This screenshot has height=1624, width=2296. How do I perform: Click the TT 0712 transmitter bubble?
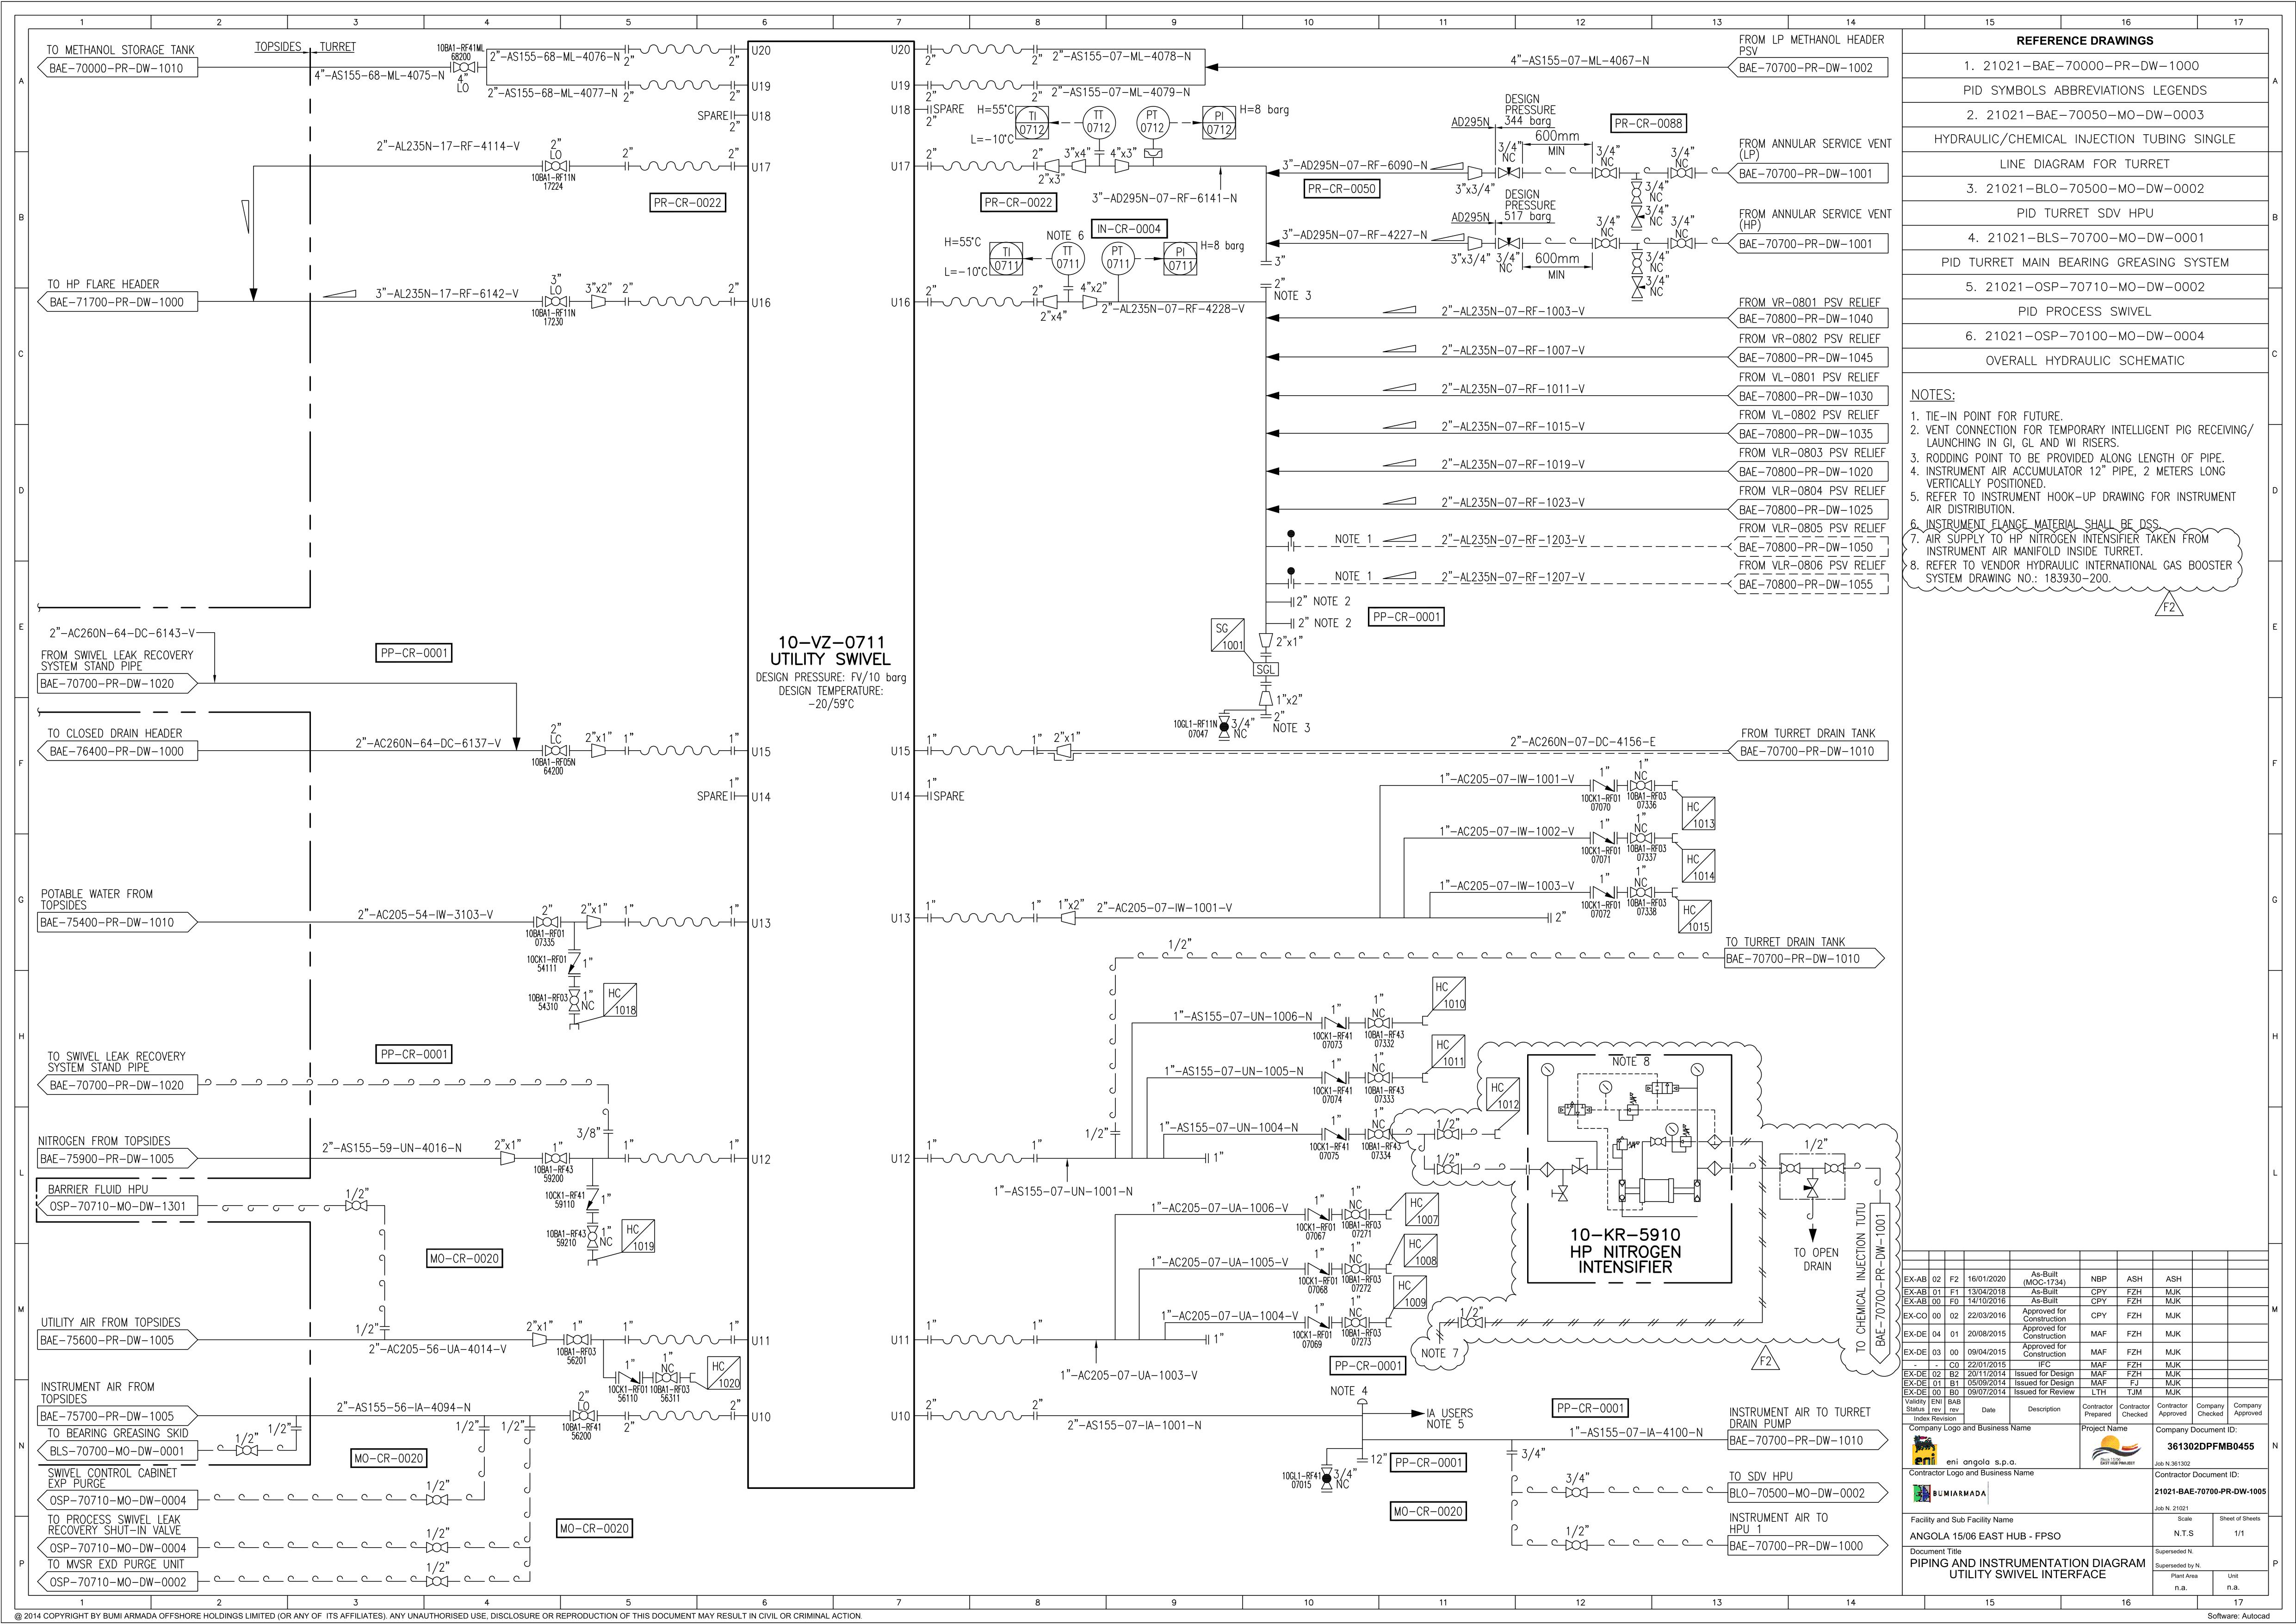pos(1099,122)
